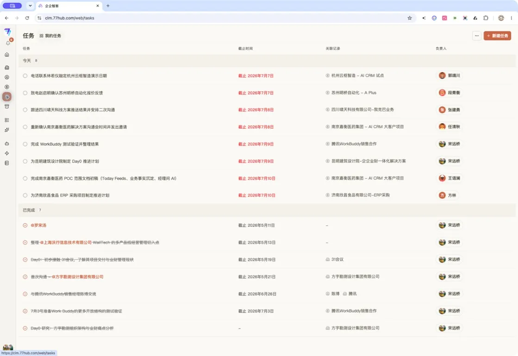Open linked record 腾讯WorkBuddy销售合作 in today group
Image resolution: width=518 pixels, height=356 pixels.
354,144
